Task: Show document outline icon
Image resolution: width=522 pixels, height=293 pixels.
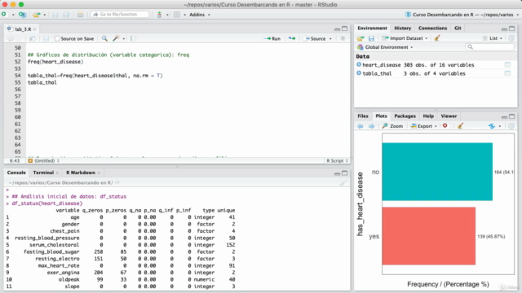Action: (343, 38)
